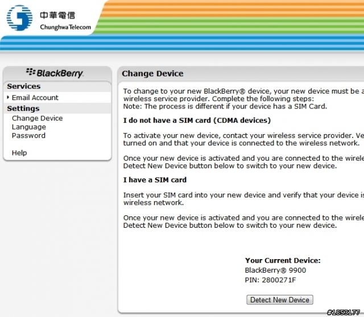Select the Services section header
This screenshot has width=364, height=317.
point(24,86)
